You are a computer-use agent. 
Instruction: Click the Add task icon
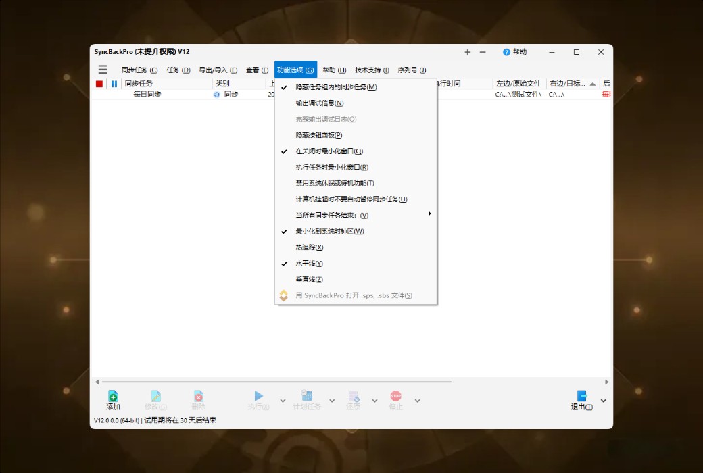click(x=113, y=397)
